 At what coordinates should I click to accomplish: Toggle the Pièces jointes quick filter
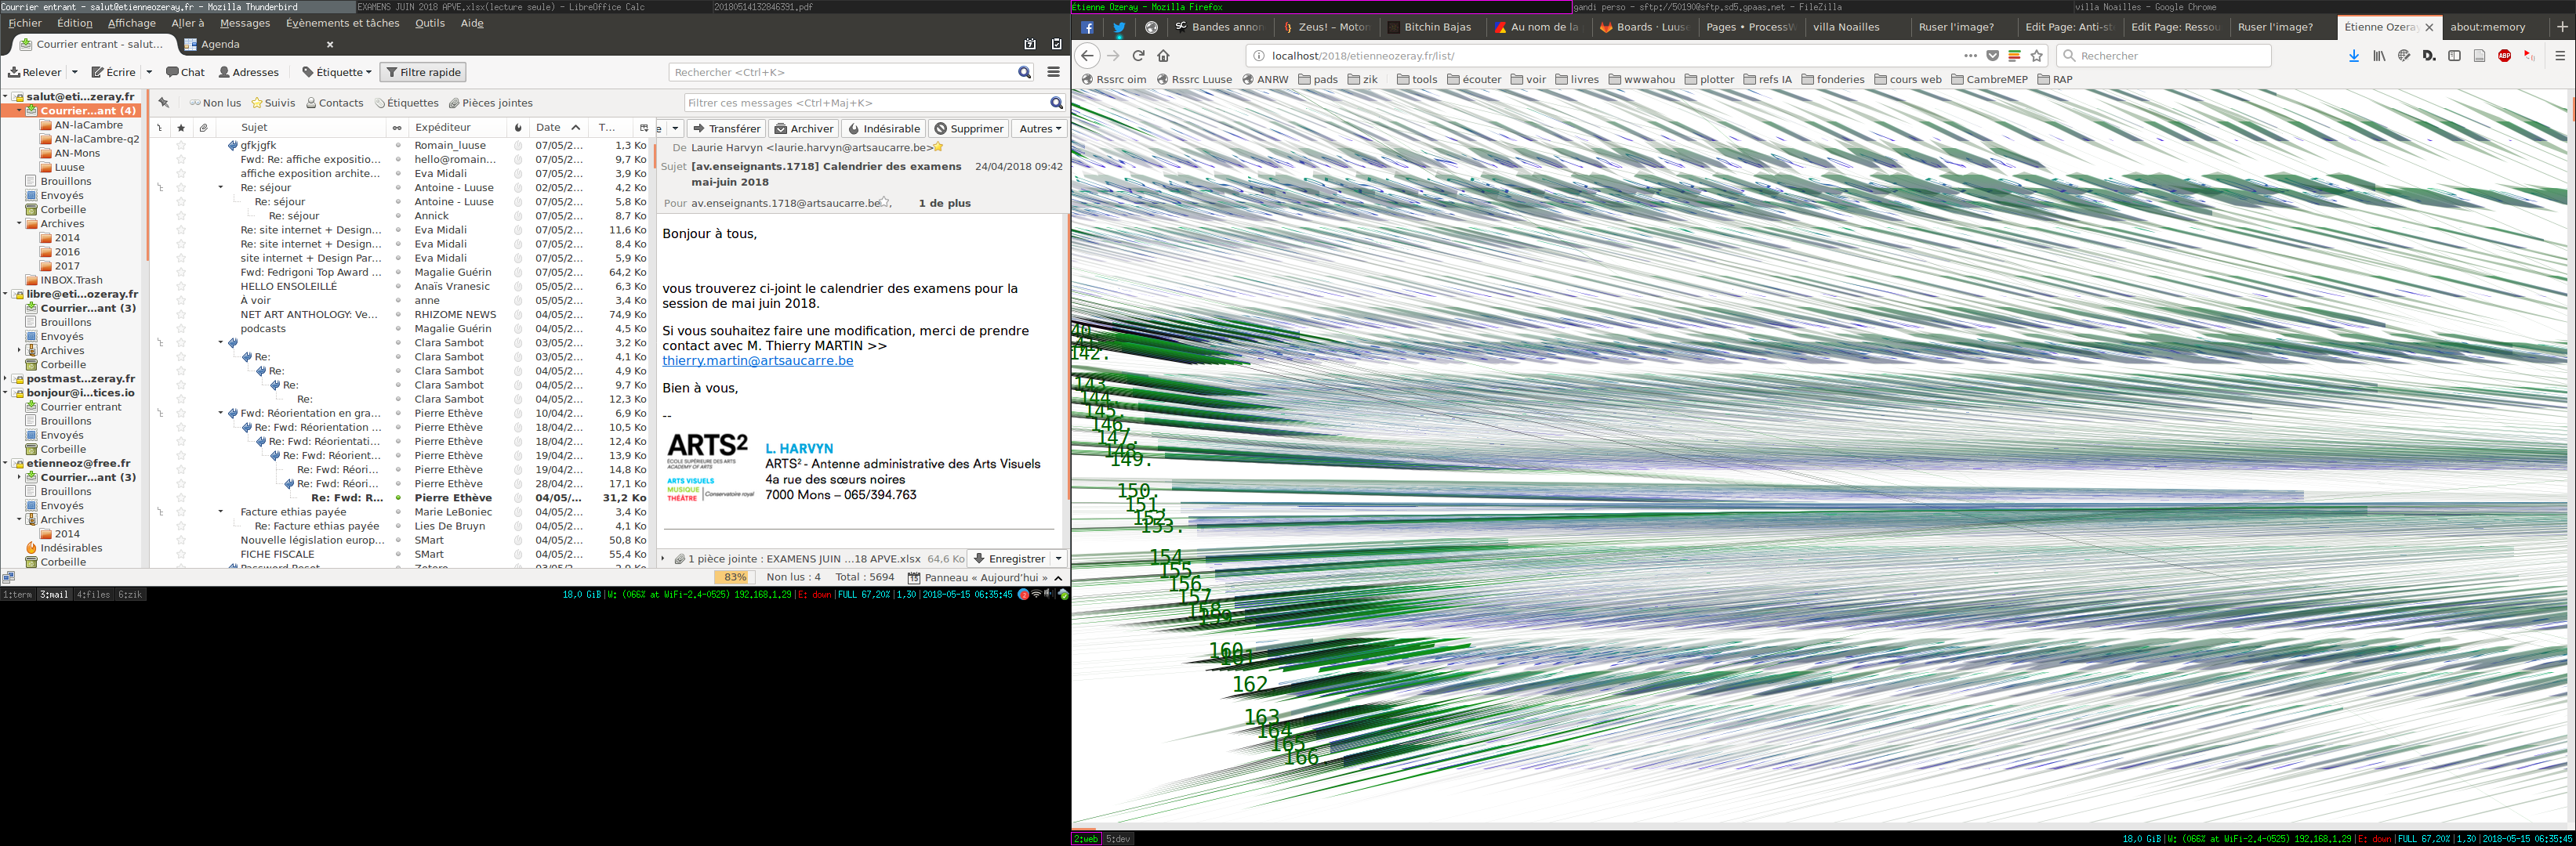[x=490, y=103]
